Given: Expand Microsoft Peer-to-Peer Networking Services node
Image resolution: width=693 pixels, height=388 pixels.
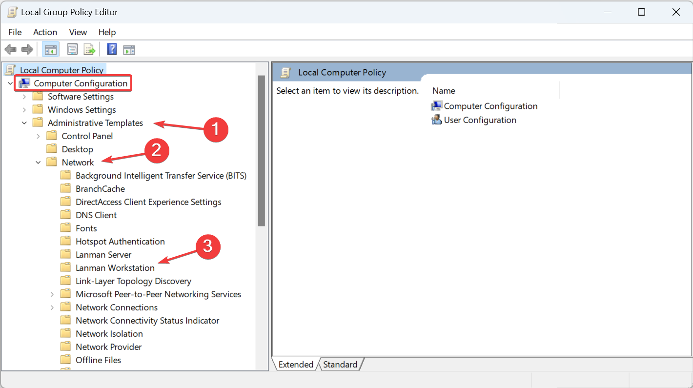Looking at the screenshot, I should [x=52, y=294].
